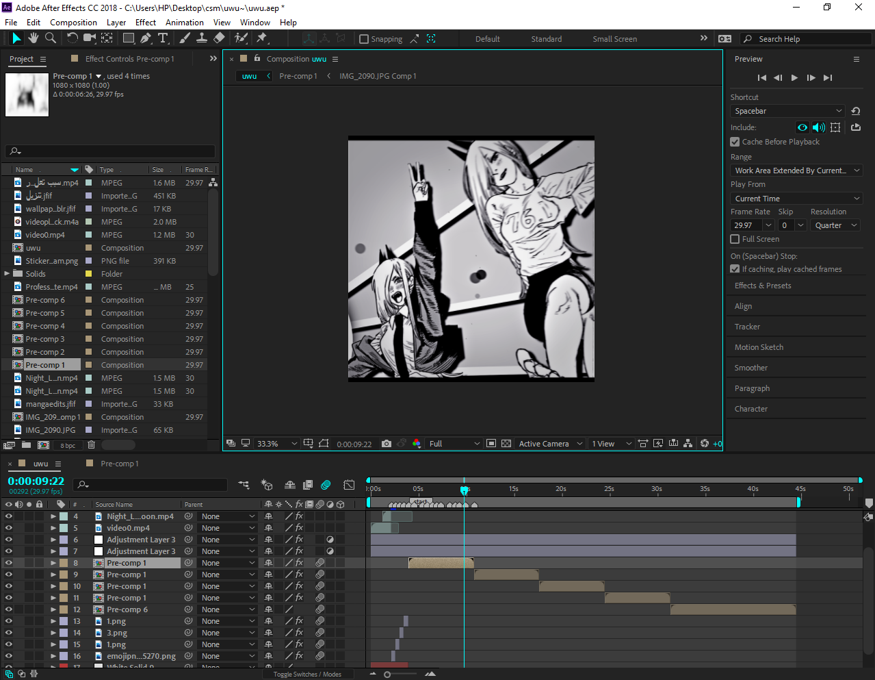This screenshot has width=875, height=680.
Task: Open the 33.3% magnification dropdown
Action: [x=277, y=444]
